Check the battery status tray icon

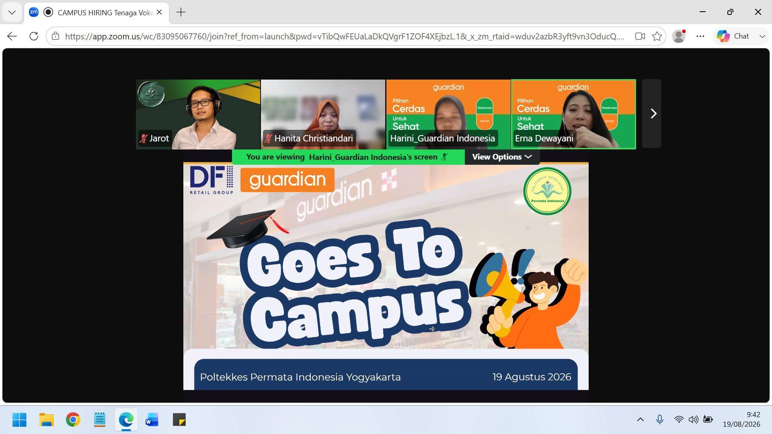708,420
